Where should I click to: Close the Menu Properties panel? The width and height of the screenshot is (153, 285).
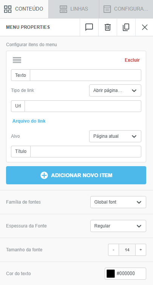click(x=144, y=27)
